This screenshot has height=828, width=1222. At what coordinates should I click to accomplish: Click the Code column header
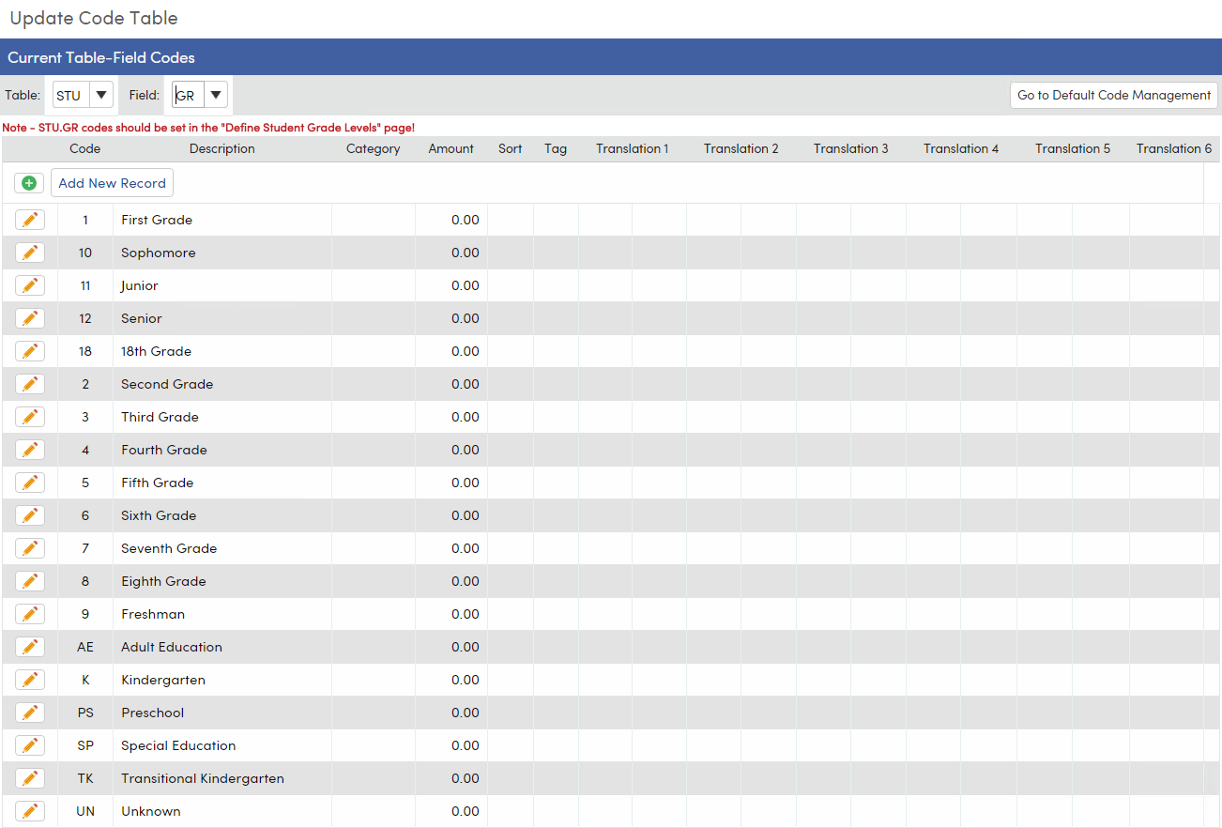(84, 148)
